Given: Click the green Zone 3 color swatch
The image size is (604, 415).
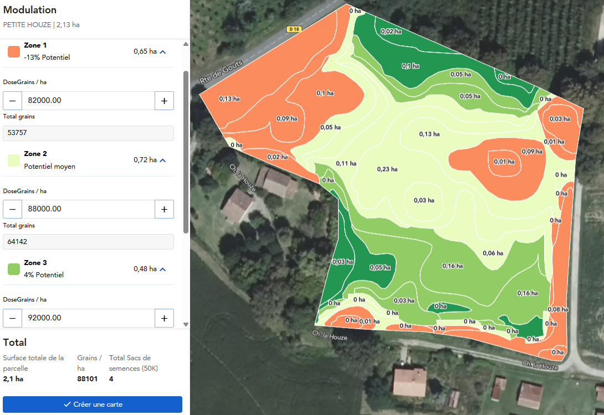Looking at the screenshot, I should [14, 269].
